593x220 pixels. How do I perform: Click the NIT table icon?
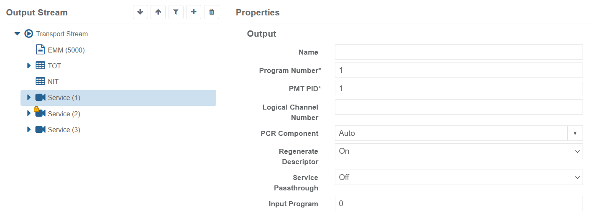click(x=41, y=82)
